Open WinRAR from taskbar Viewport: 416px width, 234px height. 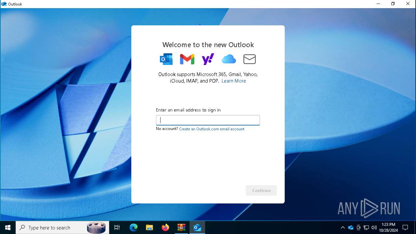[181, 227]
